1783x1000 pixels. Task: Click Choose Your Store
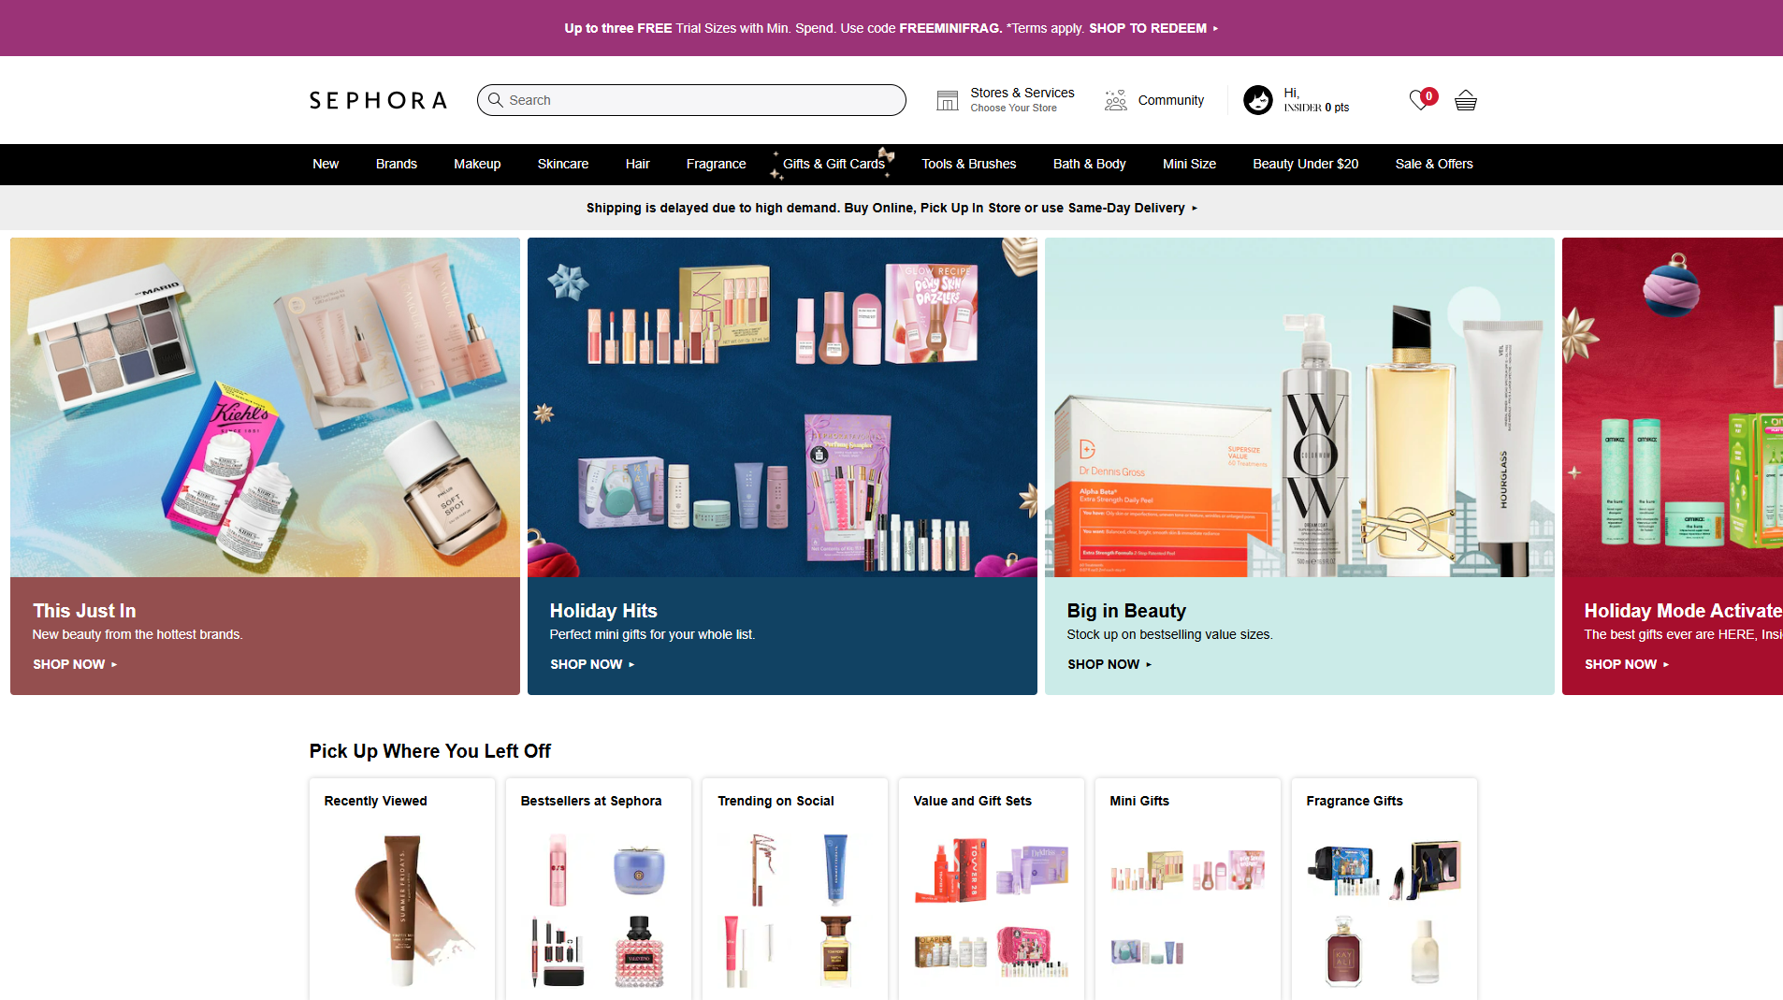click(x=1013, y=108)
